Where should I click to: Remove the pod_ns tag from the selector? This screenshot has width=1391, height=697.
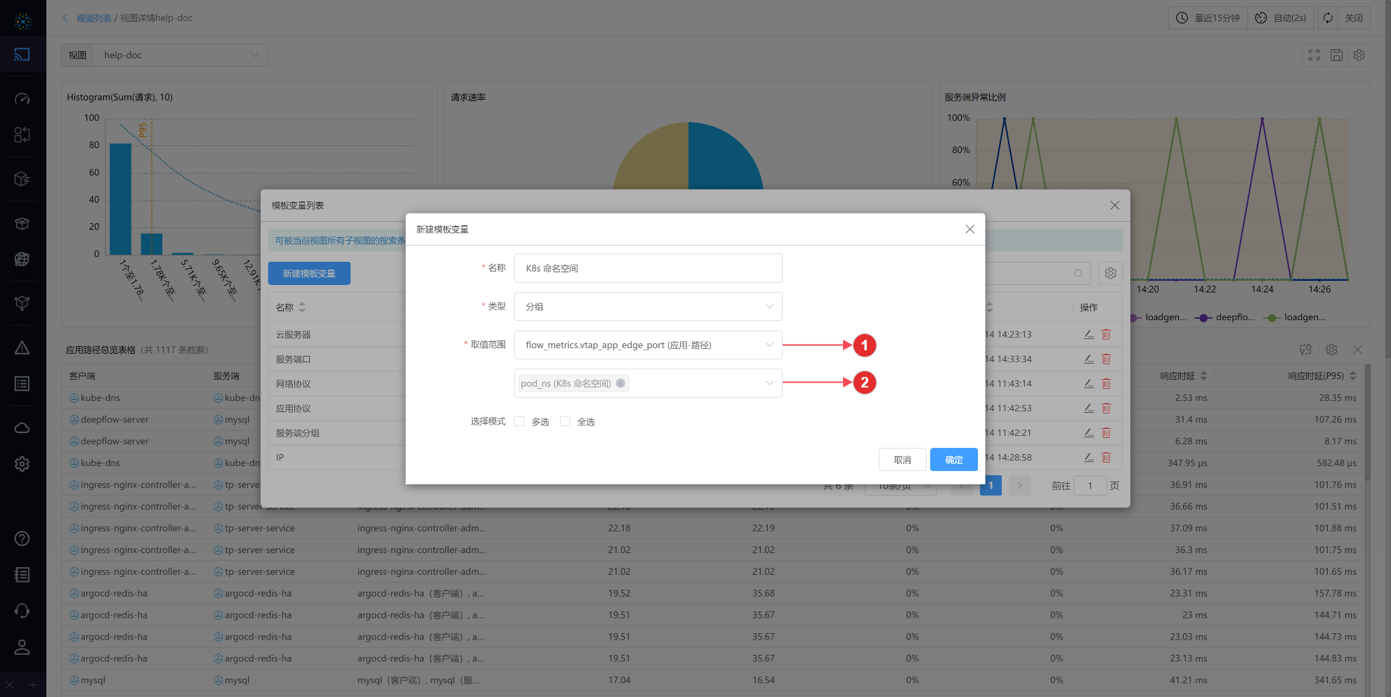(x=620, y=383)
